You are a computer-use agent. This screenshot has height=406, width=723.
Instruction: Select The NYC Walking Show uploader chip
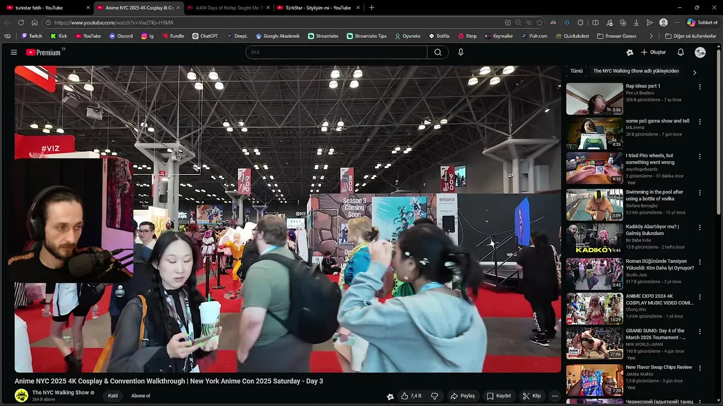636,71
